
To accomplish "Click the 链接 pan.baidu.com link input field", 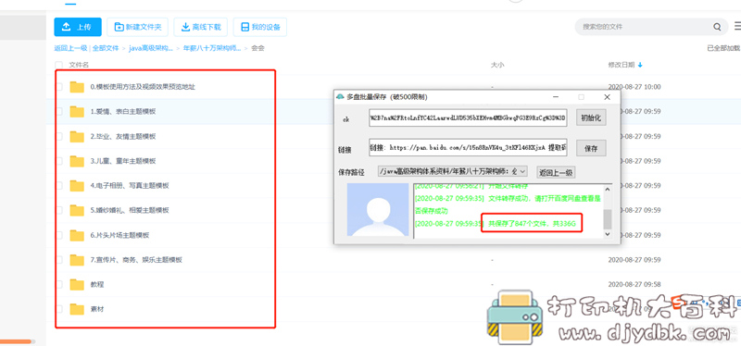I will click(x=468, y=148).
